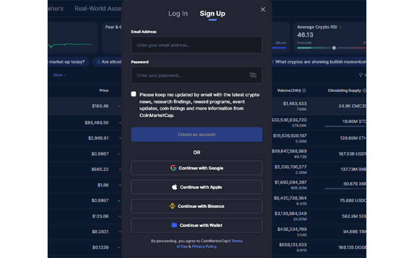Viewport: 414px width, 258px height.
Task: Click the green mini market chart
Action: click(x=70, y=45)
